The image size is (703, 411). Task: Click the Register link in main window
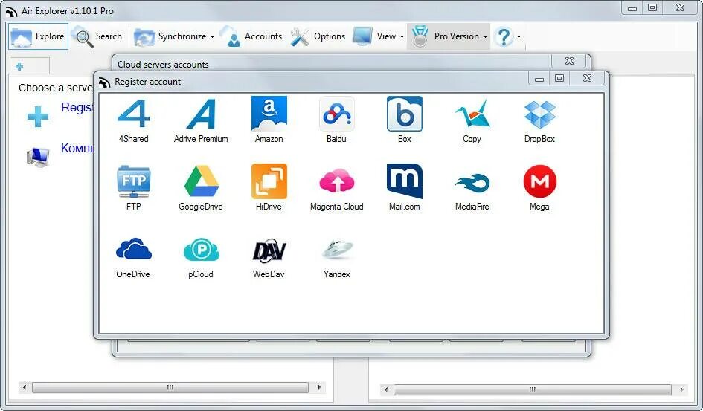click(77, 108)
